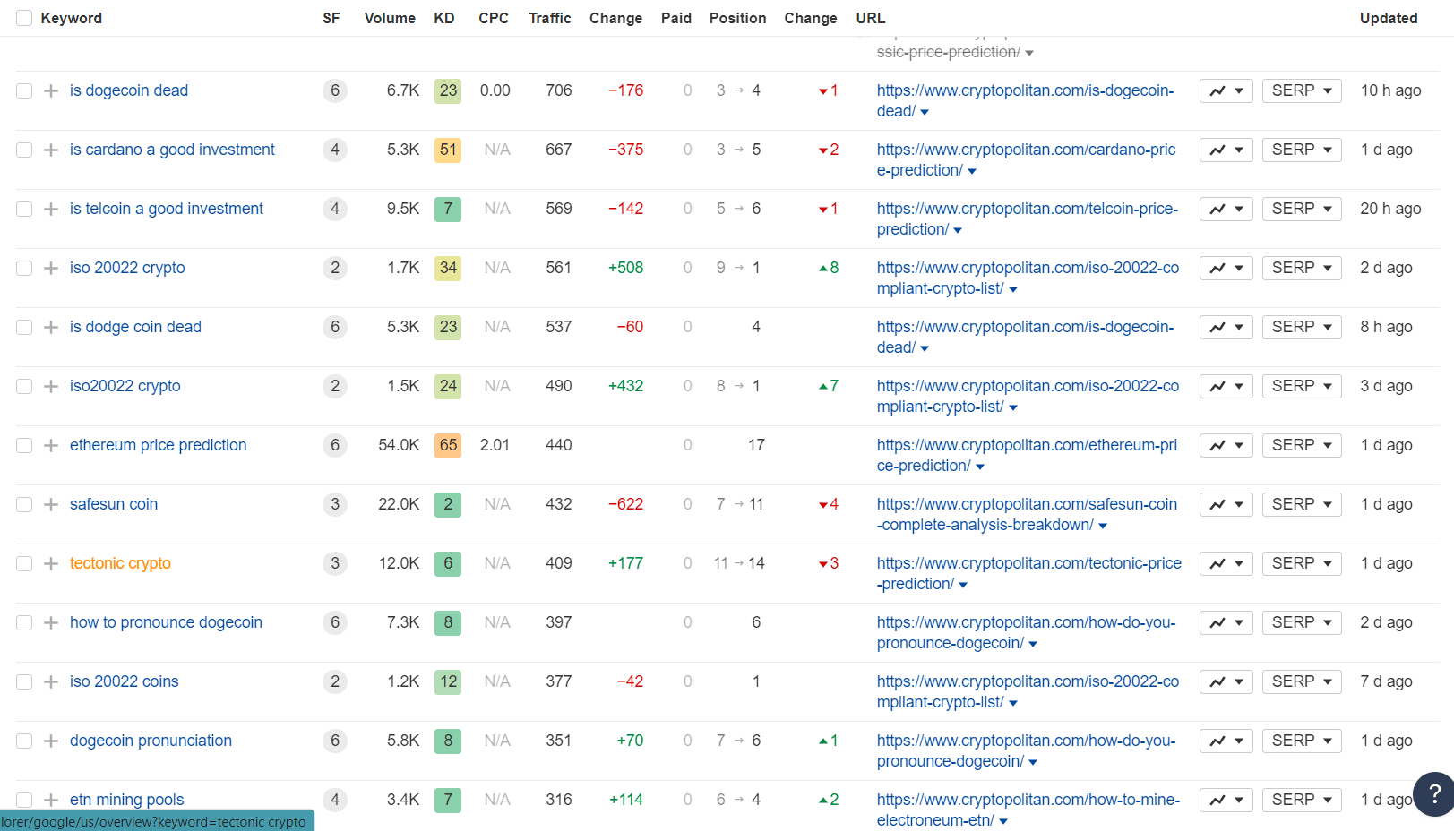Open position history chart for 'is cardano a good investment'
This screenshot has width=1454, height=831.
click(1226, 150)
